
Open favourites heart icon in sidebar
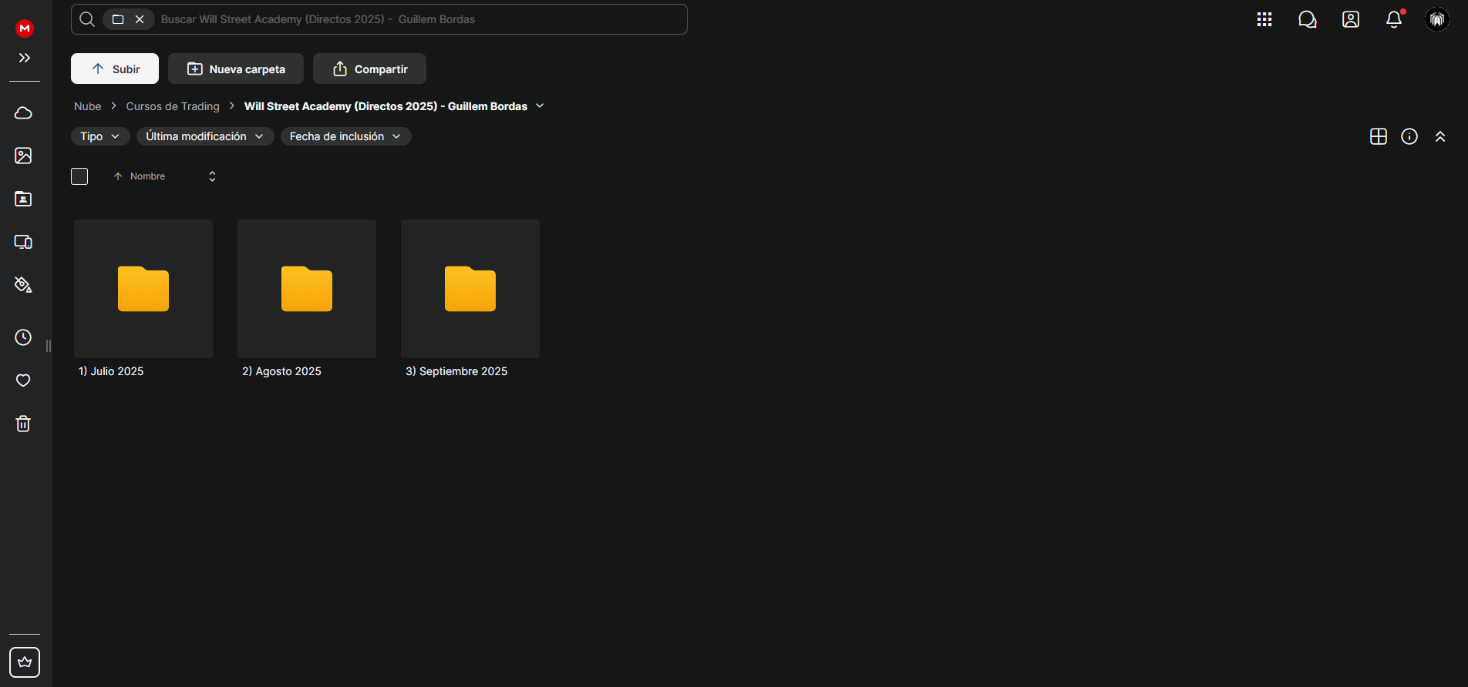[x=23, y=380]
